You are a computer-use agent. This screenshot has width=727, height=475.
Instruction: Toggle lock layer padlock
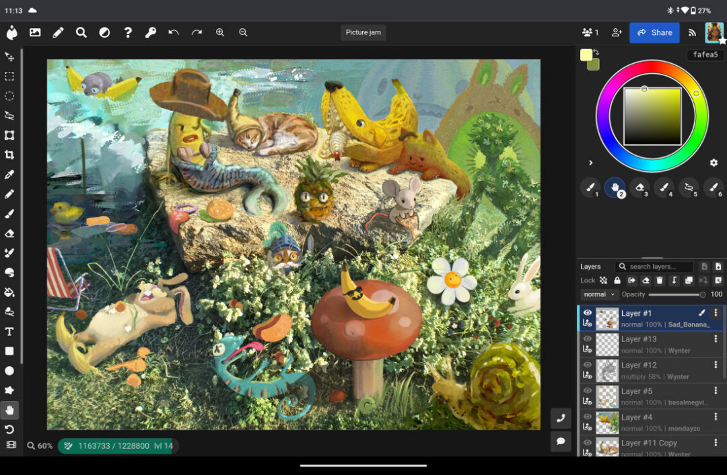617,280
